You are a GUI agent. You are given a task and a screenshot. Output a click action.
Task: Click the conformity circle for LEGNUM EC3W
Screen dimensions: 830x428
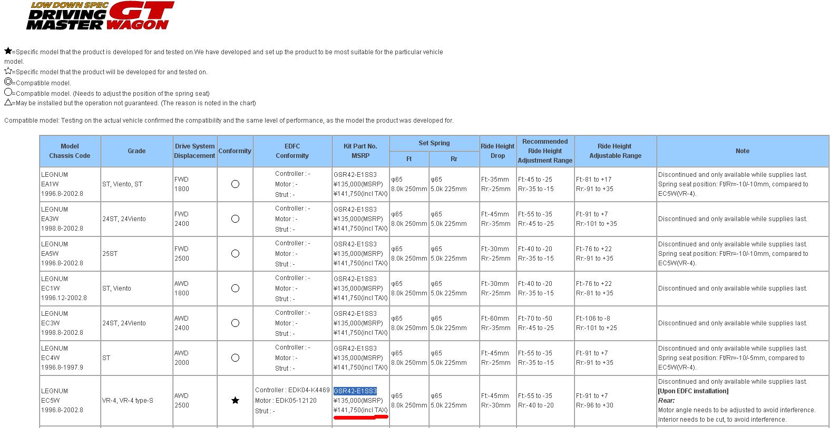tap(235, 323)
